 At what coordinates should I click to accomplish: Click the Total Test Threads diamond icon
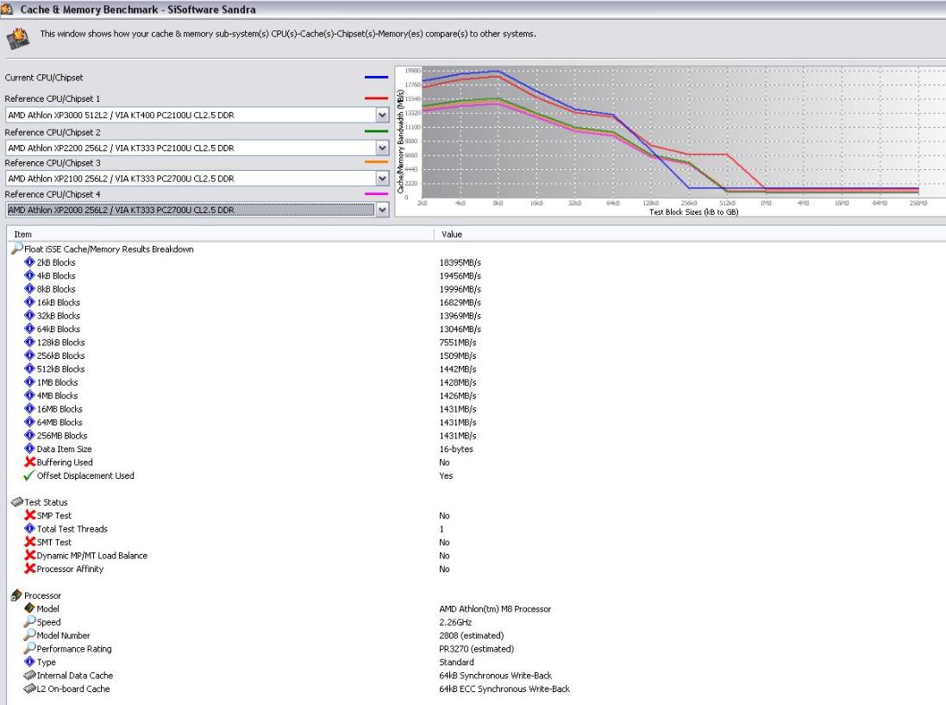pyautogui.click(x=29, y=528)
